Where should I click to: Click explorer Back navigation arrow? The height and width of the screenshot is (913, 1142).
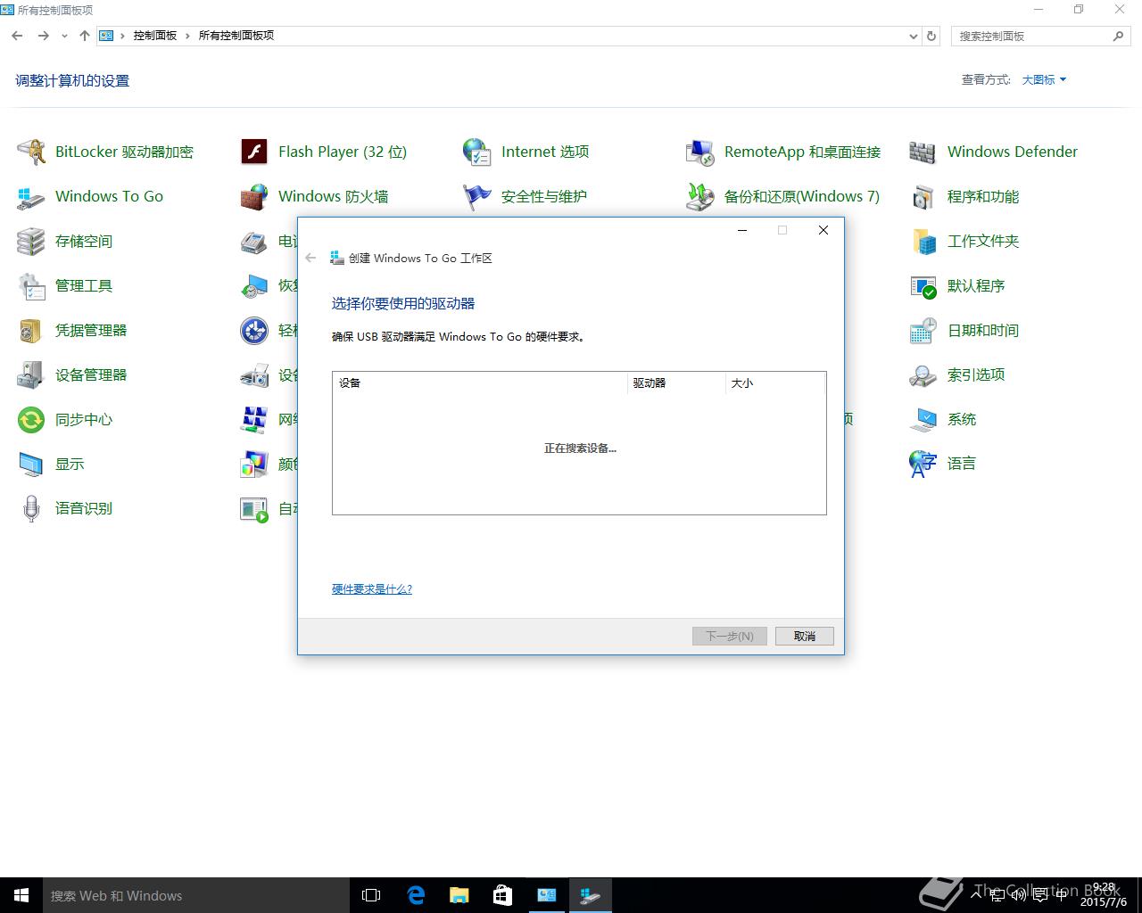pyautogui.click(x=18, y=36)
